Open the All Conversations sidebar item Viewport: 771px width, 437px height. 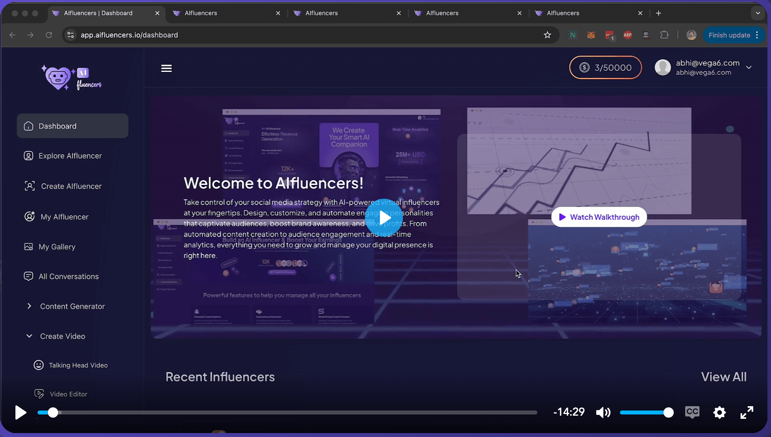[x=68, y=276]
